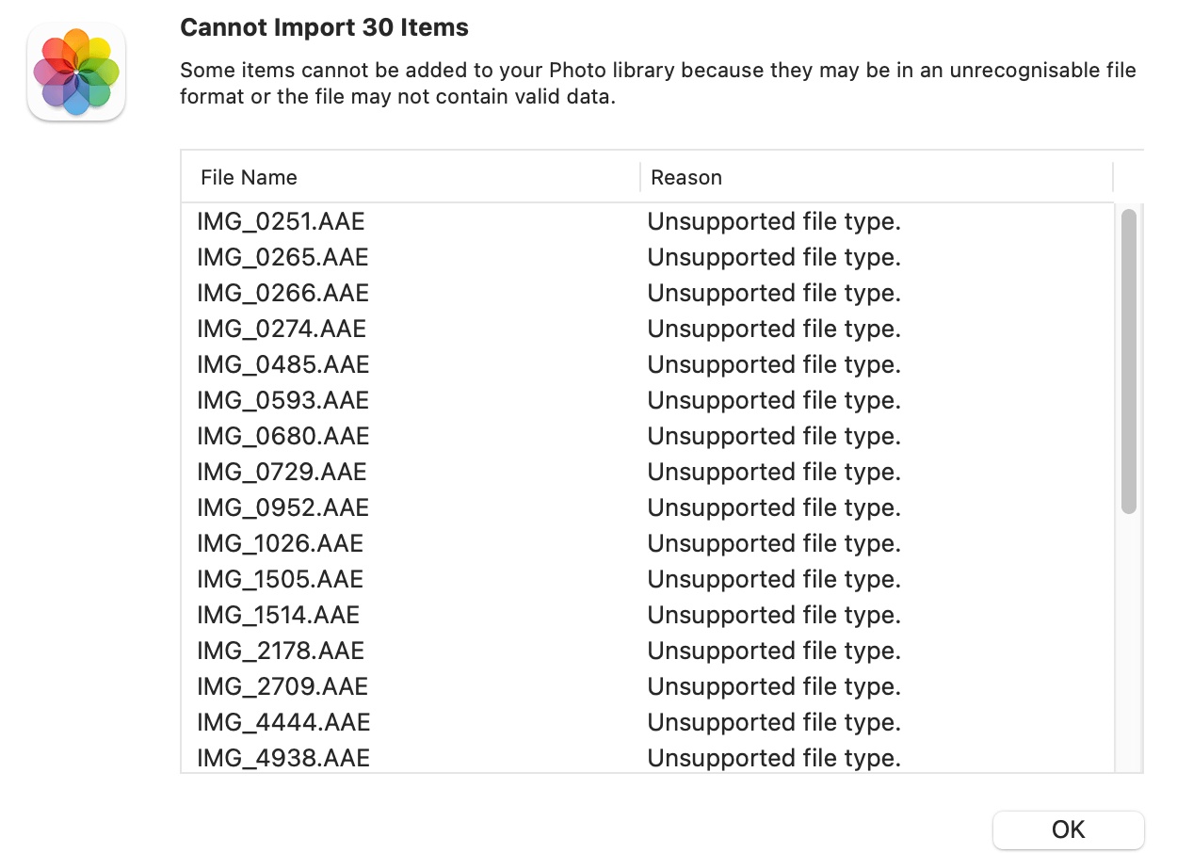The image size is (1177, 853).
Task: Select the IMG_0266.AAE row
Action: tap(282, 294)
